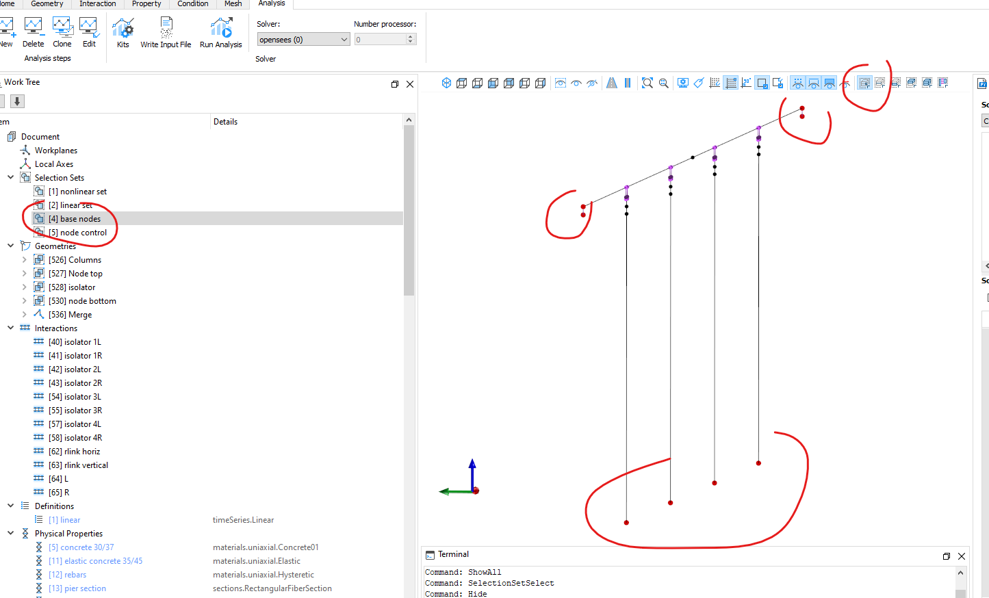Toggle the highlighted eye-with-dots visibility button
The width and height of the screenshot is (989, 598).
(797, 83)
